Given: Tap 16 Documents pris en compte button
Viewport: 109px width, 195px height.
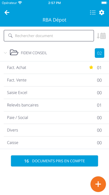Looking at the screenshot, I should tap(54, 161).
